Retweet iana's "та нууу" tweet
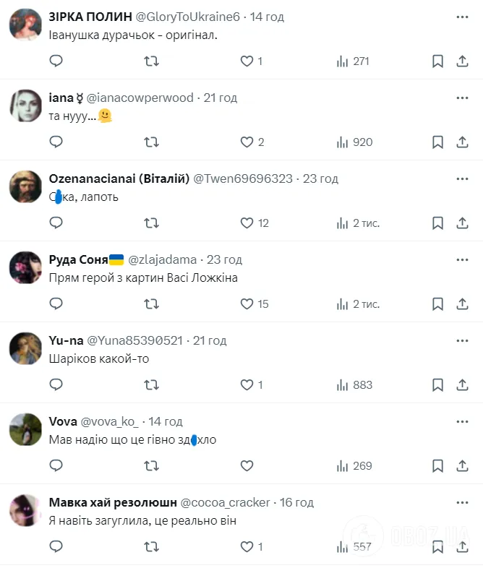 [151, 142]
